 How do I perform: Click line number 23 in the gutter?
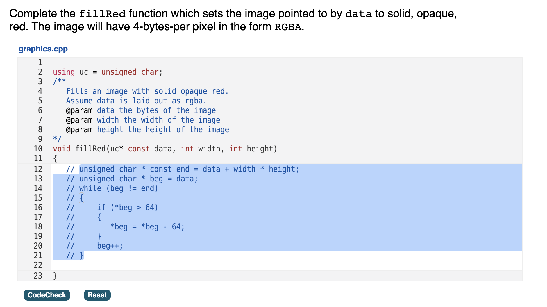pyautogui.click(x=38, y=276)
